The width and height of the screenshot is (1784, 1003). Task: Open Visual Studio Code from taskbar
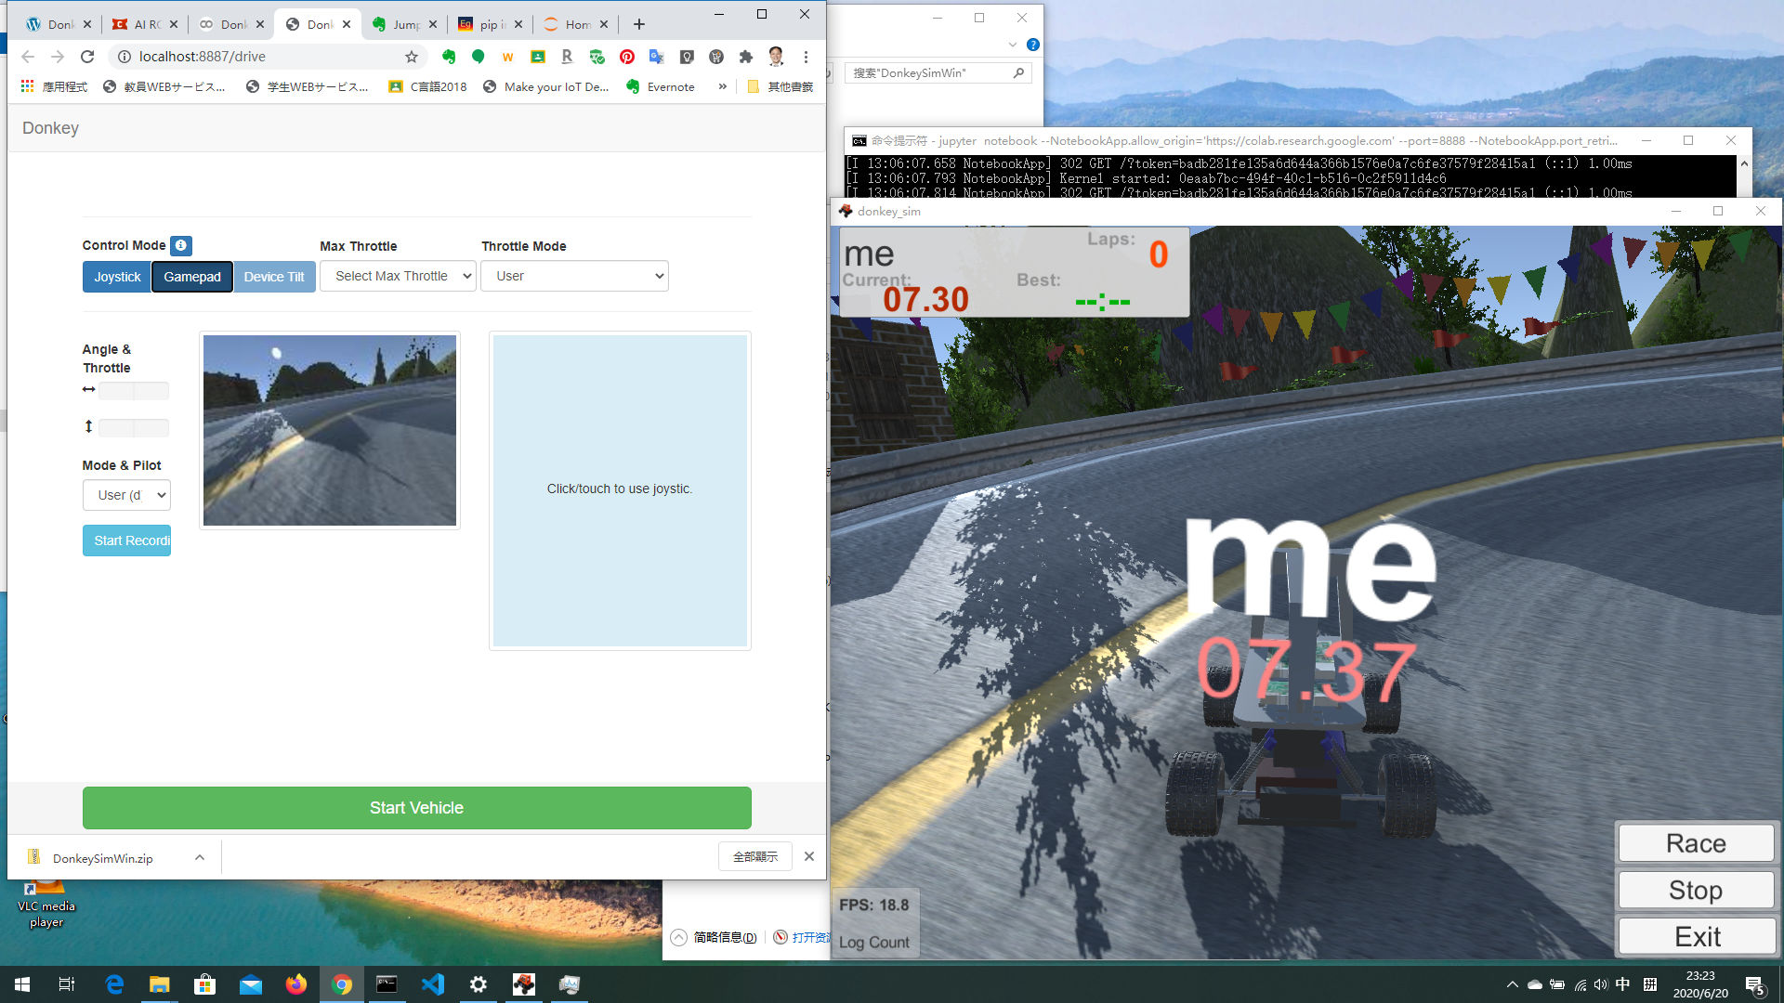(433, 984)
